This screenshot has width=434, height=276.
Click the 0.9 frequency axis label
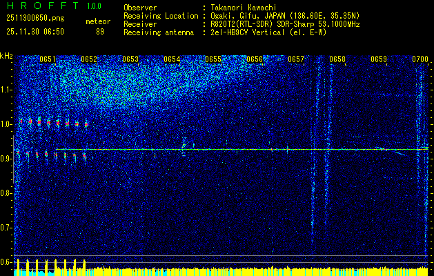(6, 159)
